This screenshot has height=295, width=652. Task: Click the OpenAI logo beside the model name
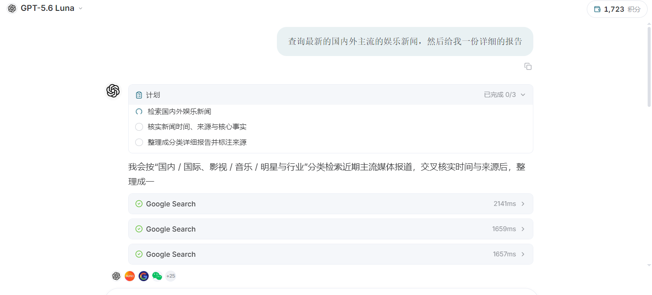12,8
